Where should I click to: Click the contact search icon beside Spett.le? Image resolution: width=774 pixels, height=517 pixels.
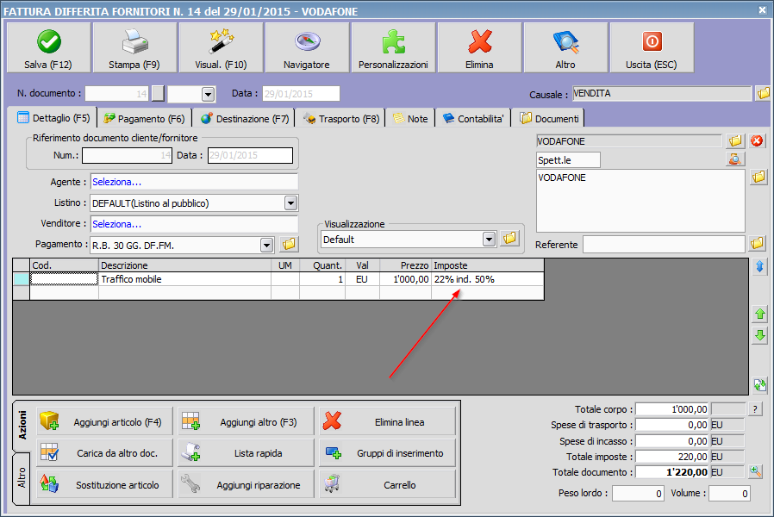(x=735, y=159)
